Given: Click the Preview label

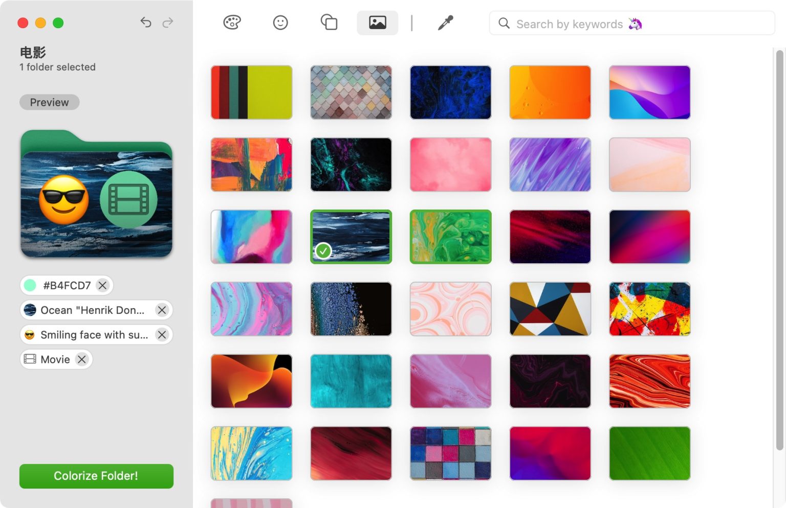Looking at the screenshot, I should pos(49,102).
